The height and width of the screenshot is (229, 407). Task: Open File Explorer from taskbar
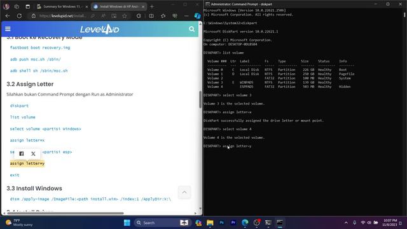(210, 223)
